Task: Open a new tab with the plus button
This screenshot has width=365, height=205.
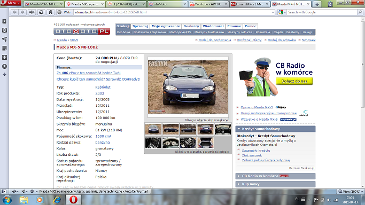Action: pyautogui.click(x=317, y=4)
